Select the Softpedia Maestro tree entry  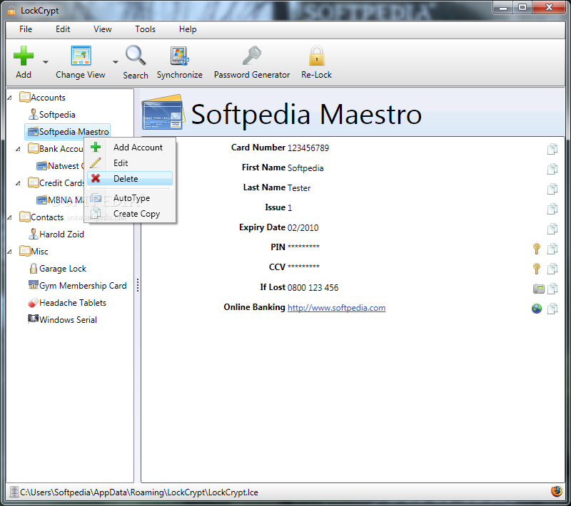pyautogui.click(x=68, y=132)
